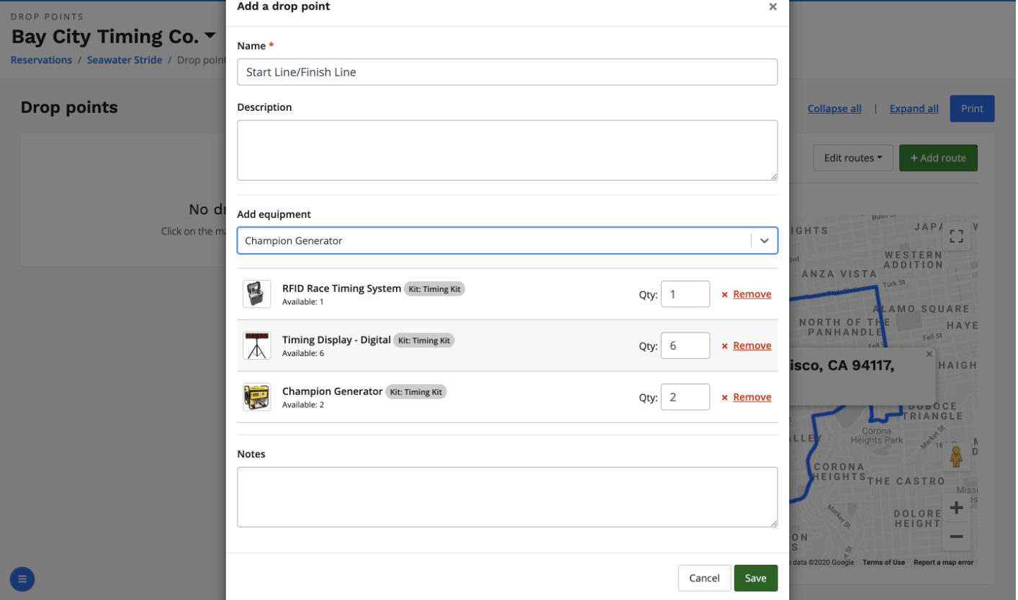Image resolution: width=1018 pixels, height=600 pixels.
Task: Go to Reservations breadcrumb link
Action: tap(41, 60)
